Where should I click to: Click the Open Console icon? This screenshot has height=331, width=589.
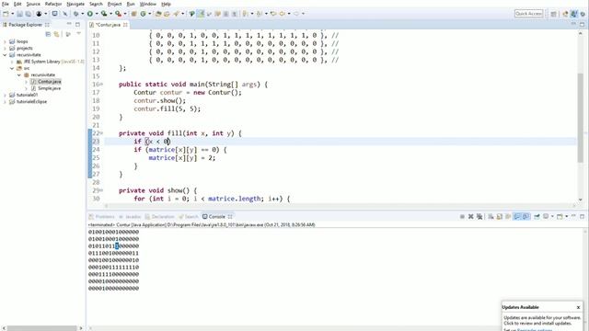(x=560, y=217)
